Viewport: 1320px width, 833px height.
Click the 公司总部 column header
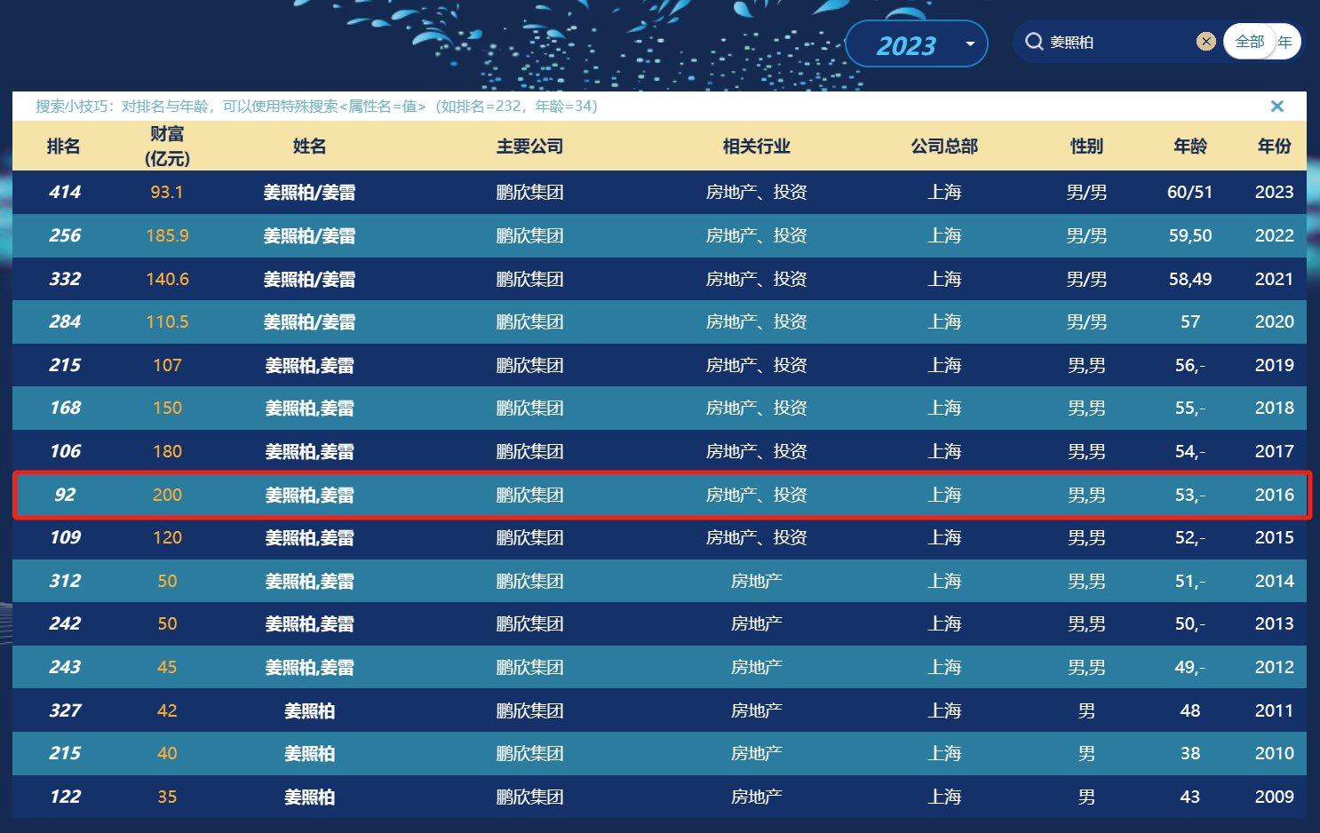pyautogui.click(x=944, y=147)
